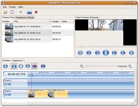Open the File menu

click(5, 7)
